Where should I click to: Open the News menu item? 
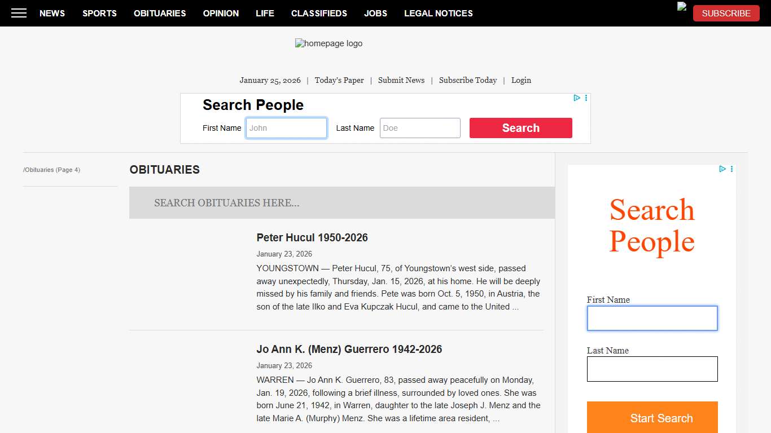coord(52,13)
